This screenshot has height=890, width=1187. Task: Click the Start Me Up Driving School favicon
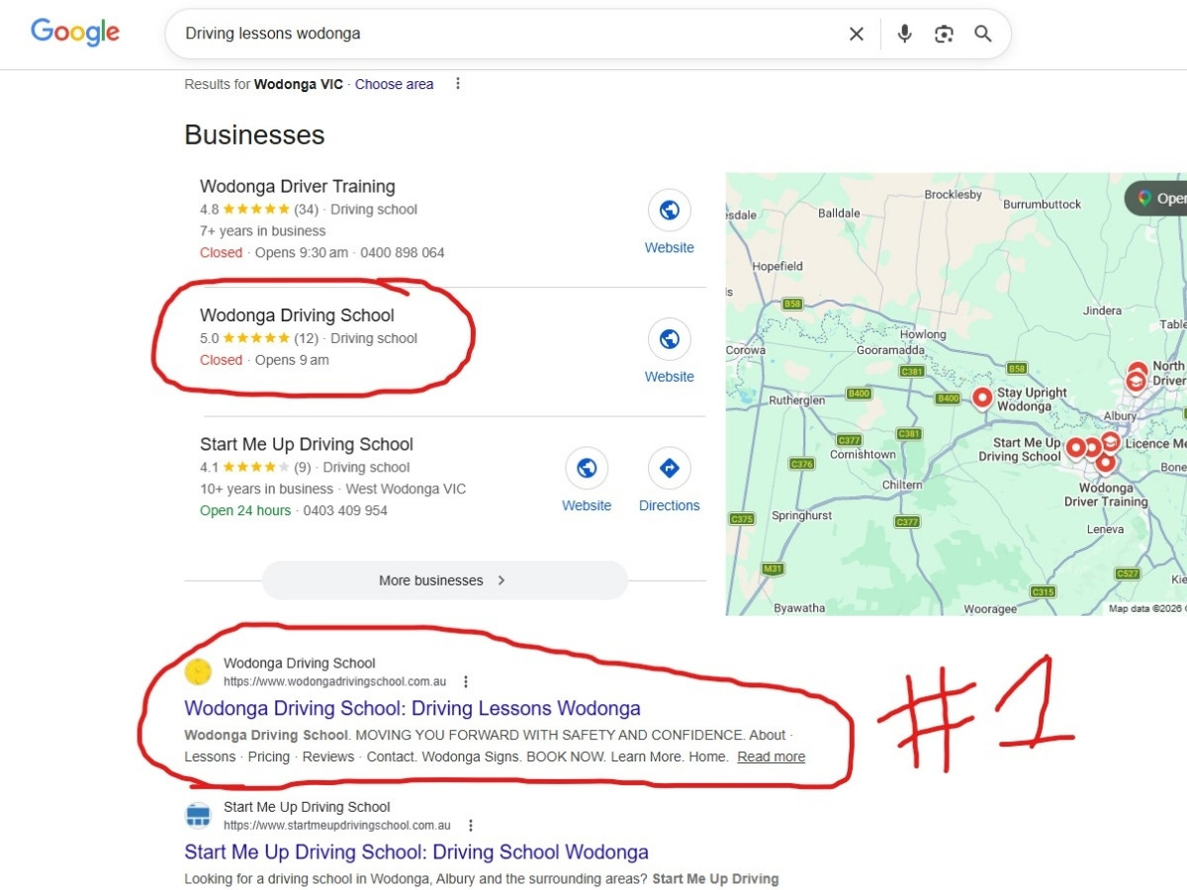(x=198, y=816)
